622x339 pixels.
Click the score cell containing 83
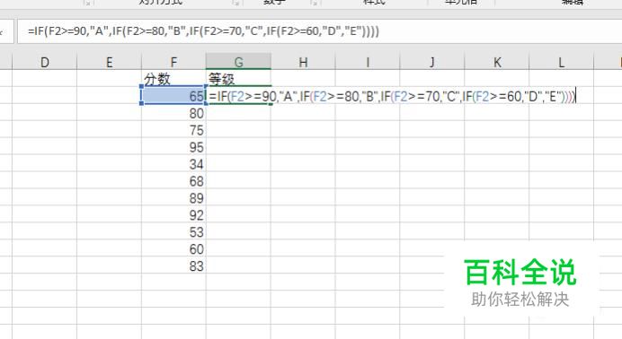(x=173, y=265)
